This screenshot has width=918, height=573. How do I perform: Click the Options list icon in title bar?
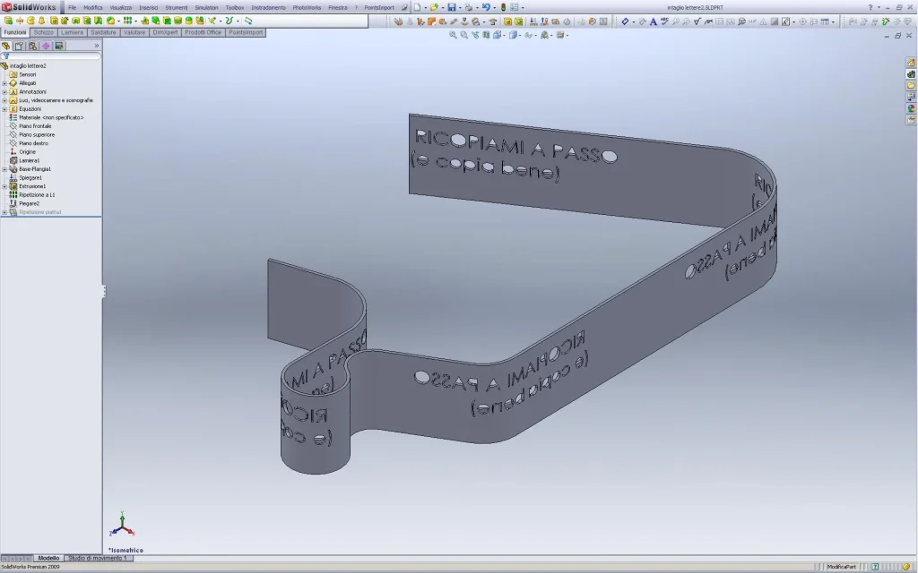coord(514,7)
